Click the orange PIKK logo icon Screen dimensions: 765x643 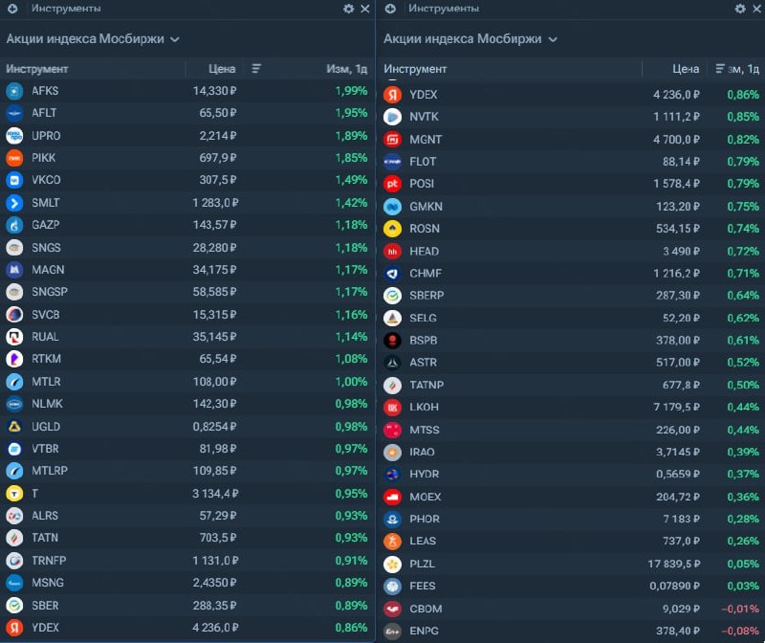[14, 158]
